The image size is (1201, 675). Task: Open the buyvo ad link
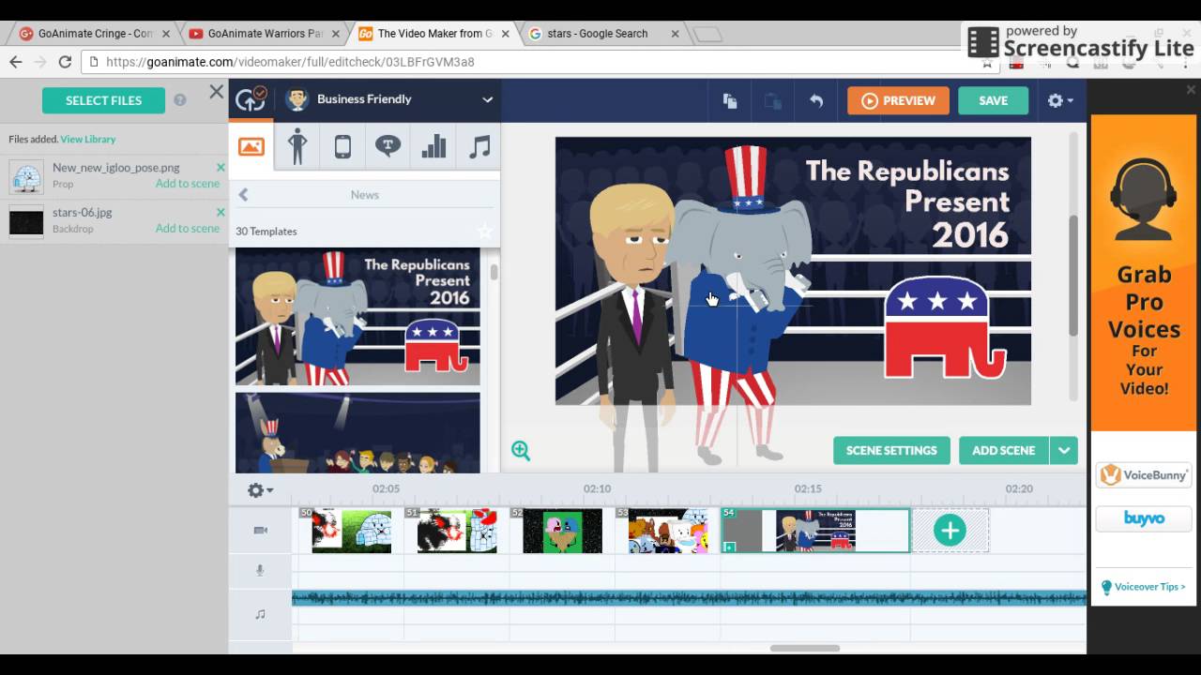(1144, 518)
